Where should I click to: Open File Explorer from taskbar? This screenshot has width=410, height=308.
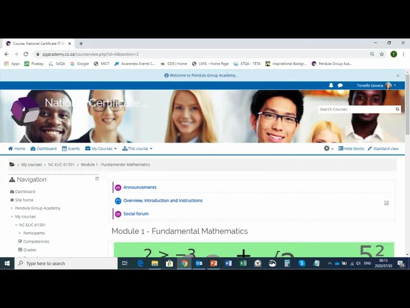[155, 264]
